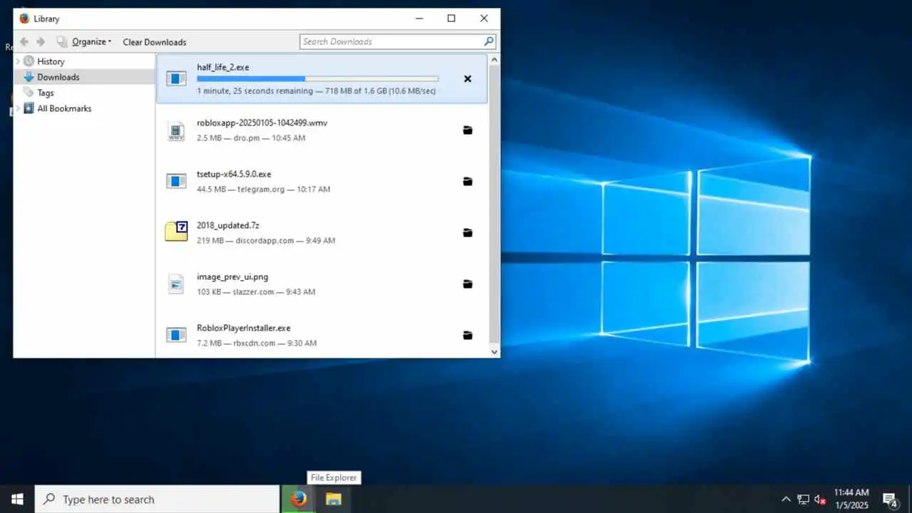Open containing folder for robloxapp-20250105-1042499.wmv
The image size is (912, 513).
click(467, 130)
